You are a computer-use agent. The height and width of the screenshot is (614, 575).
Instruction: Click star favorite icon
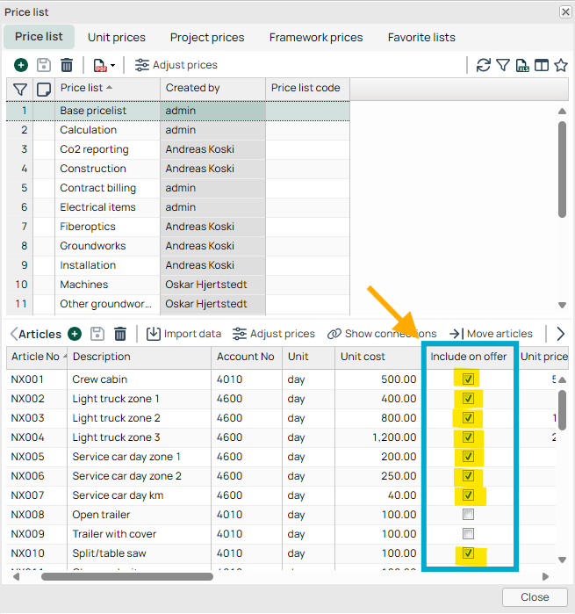click(x=561, y=65)
